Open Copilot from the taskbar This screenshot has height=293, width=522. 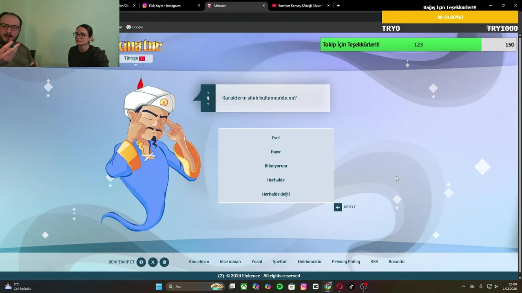coord(268,286)
